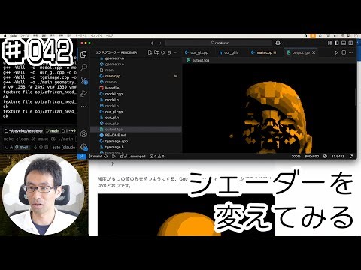Viewport: 361px width, 270px height.
Task: Switch to the main.cpp tab
Action: pos(264,52)
